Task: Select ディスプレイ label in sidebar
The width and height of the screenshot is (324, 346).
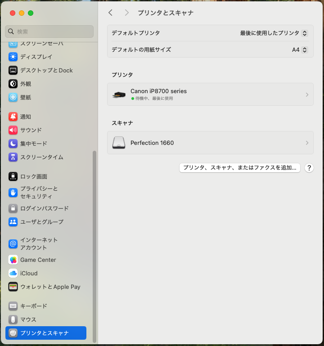Action: click(36, 57)
